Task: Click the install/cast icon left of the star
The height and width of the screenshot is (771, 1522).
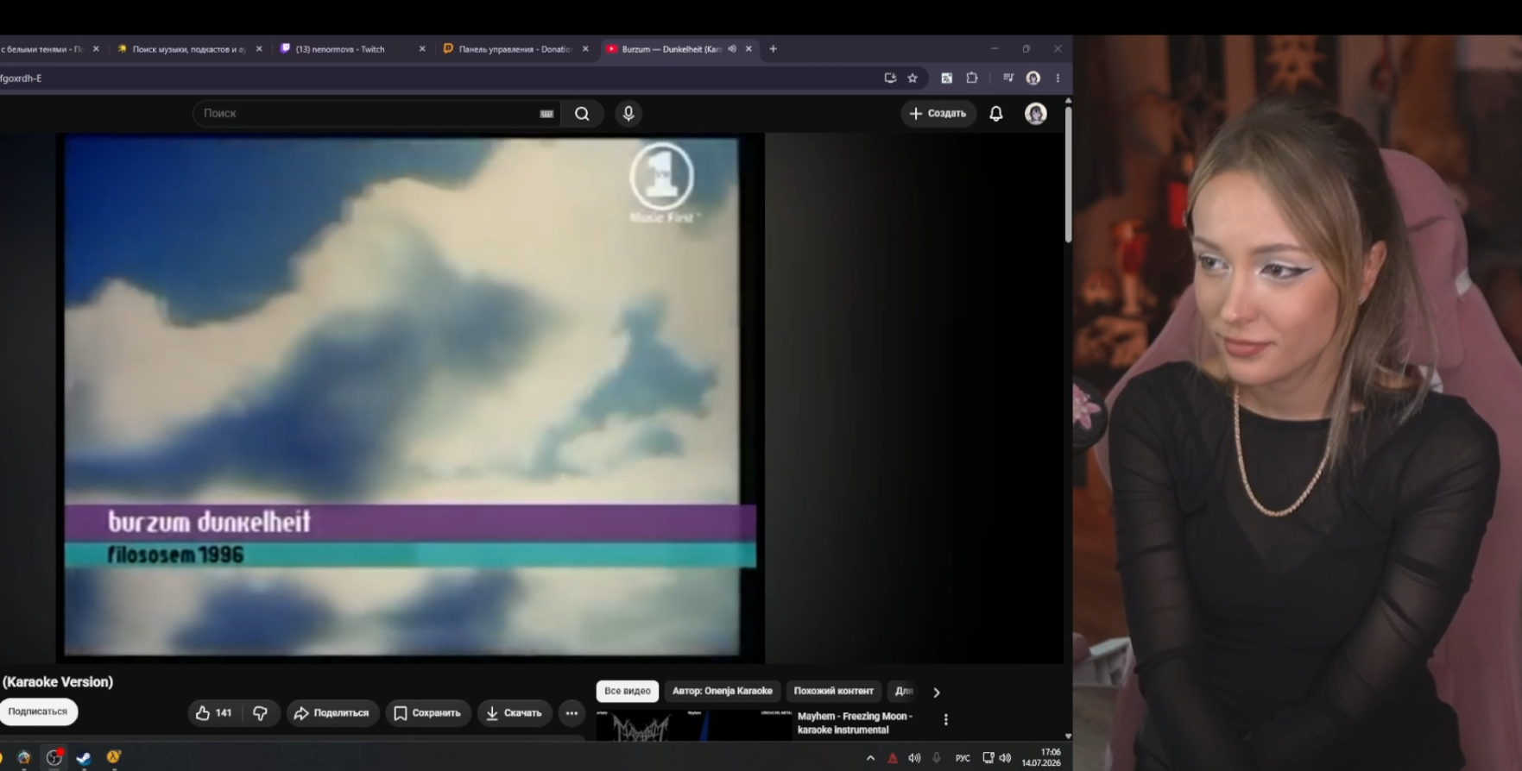Action: (x=890, y=78)
